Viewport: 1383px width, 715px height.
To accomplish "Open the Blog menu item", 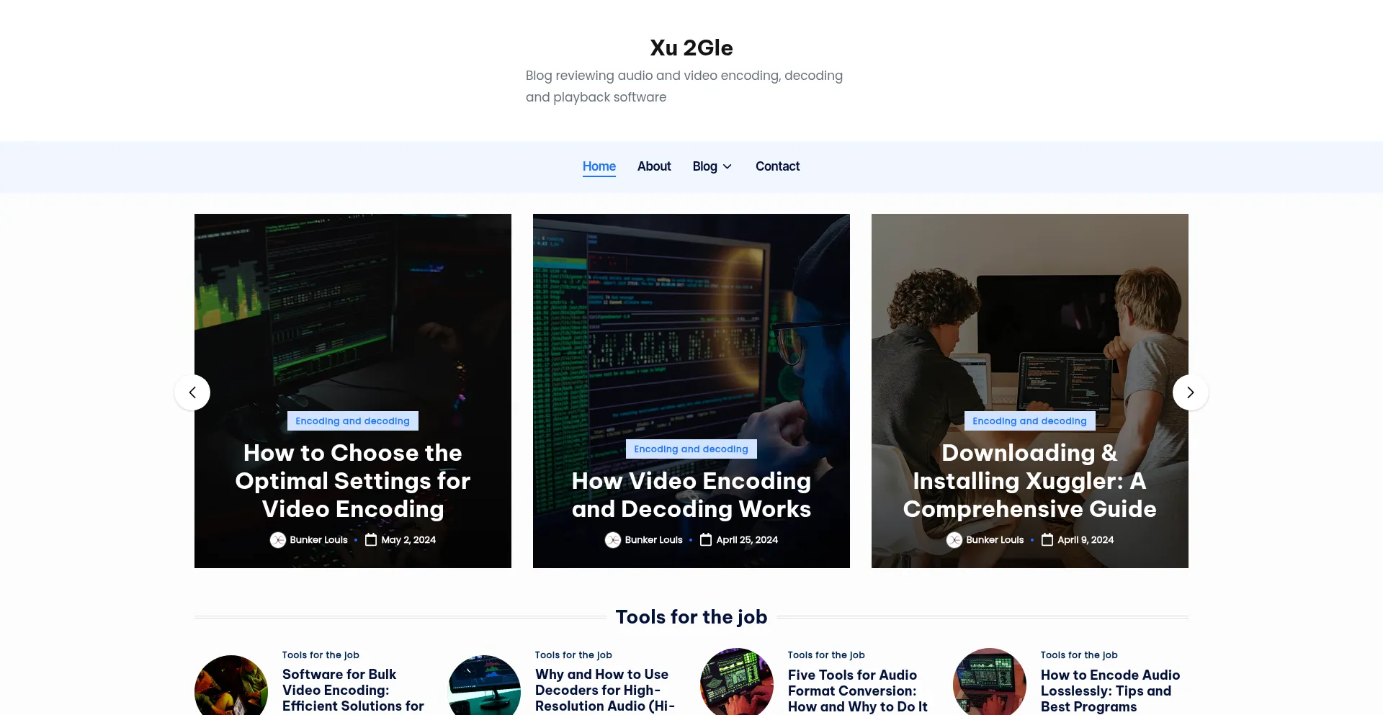I will 705,166.
